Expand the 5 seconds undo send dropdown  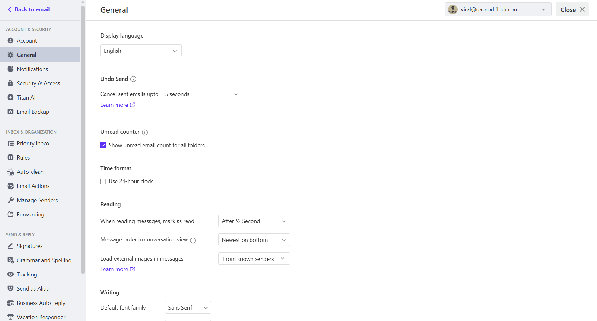tap(202, 94)
